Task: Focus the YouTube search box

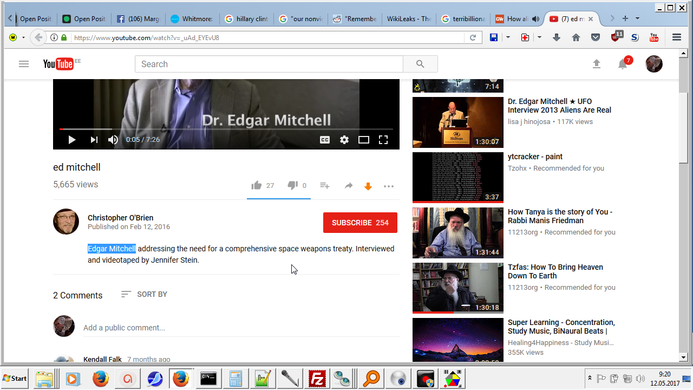Action: (269, 64)
